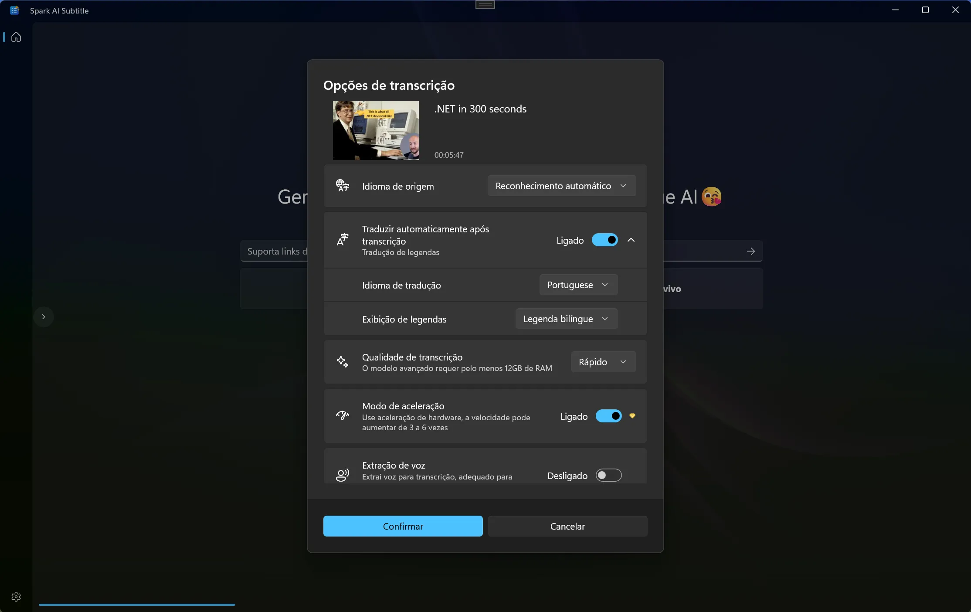Viewport: 971px width, 612px height.
Task: Disable automatic translation toggle
Action: [604, 240]
